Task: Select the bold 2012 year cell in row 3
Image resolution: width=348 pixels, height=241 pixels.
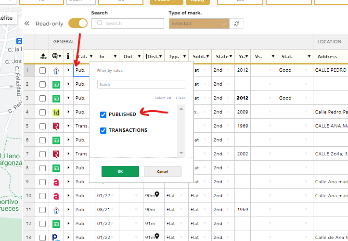Action: (243, 98)
